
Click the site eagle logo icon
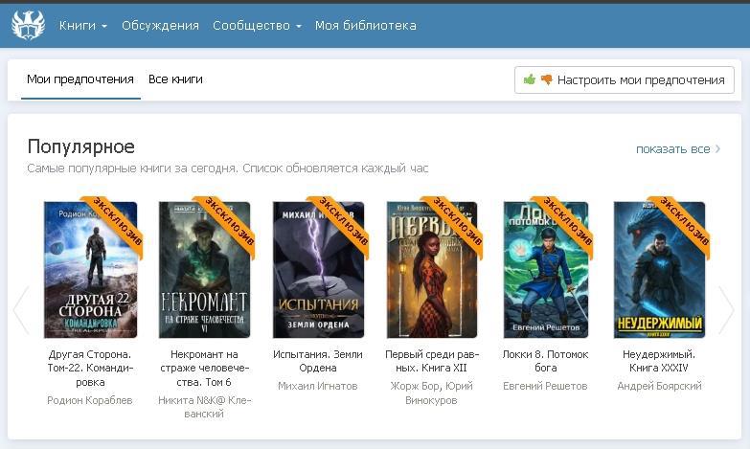[28, 26]
